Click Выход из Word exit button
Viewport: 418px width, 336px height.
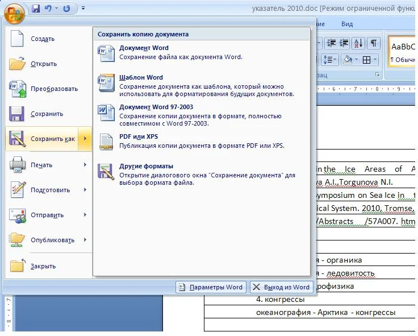pos(282,287)
